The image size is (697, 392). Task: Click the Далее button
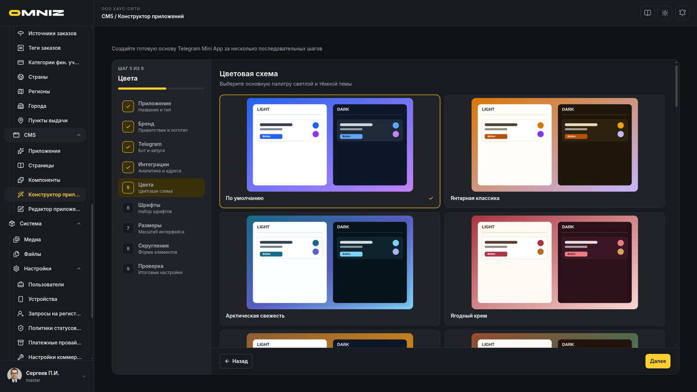click(x=658, y=361)
